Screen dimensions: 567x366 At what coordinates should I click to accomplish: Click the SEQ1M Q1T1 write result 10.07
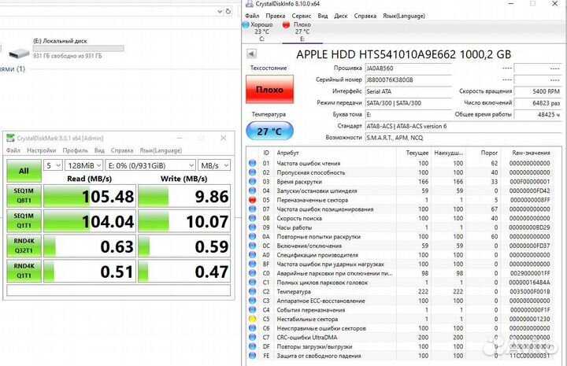pos(184,220)
